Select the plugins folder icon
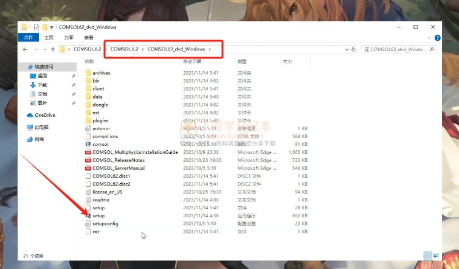Screen dimensions: 459x269 [88, 120]
